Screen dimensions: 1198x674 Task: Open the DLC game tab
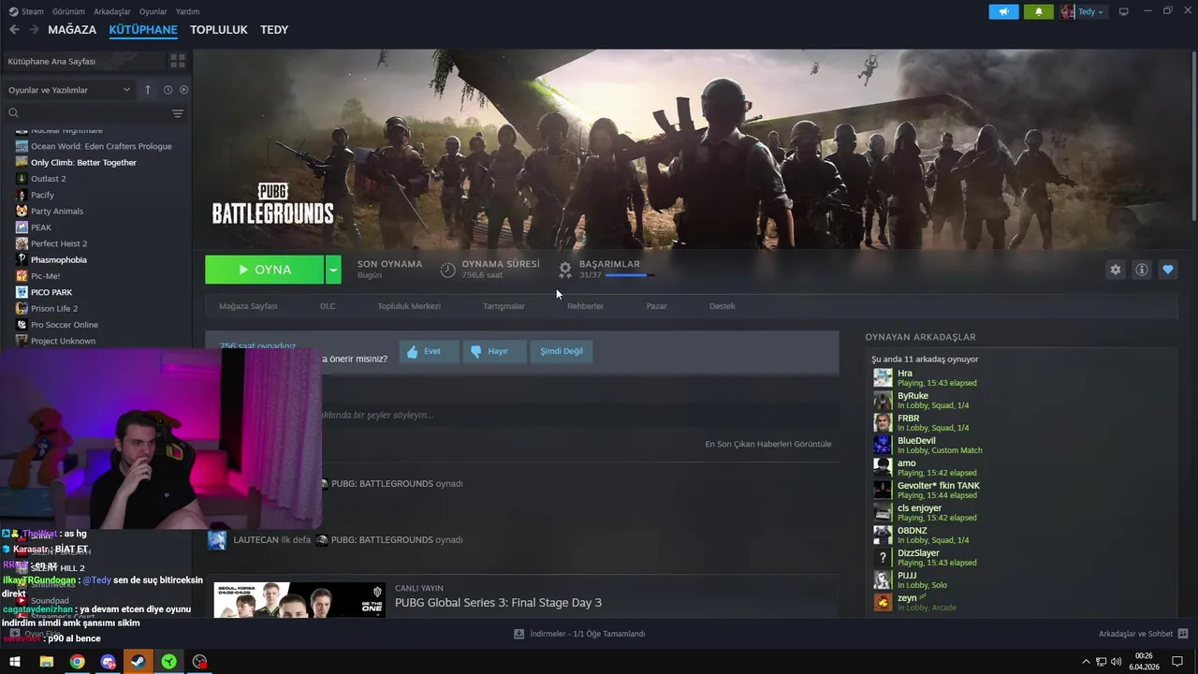328,306
